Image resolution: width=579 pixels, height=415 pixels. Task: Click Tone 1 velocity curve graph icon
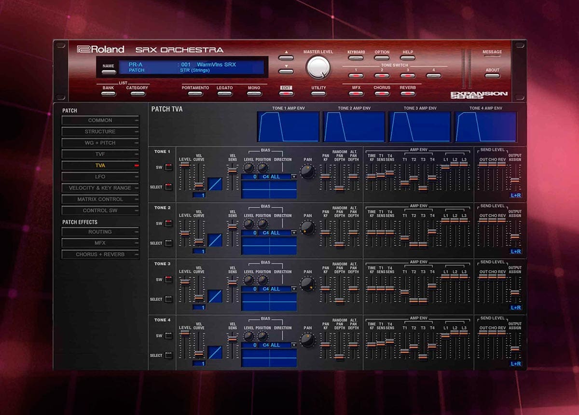[215, 184]
